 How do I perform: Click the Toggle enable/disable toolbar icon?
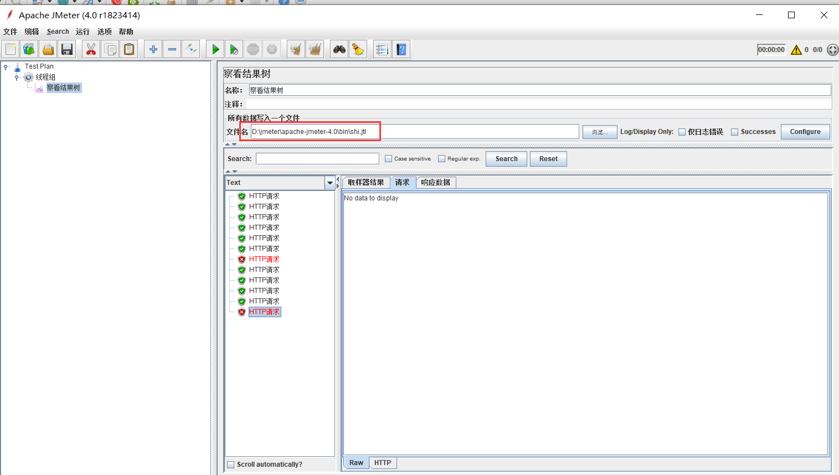point(191,49)
